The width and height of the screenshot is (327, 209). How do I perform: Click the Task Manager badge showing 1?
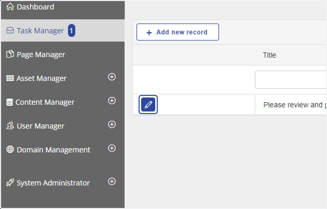(x=72, y=31)
